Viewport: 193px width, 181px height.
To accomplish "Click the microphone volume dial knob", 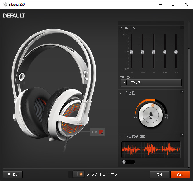I will tap(151, 115).
